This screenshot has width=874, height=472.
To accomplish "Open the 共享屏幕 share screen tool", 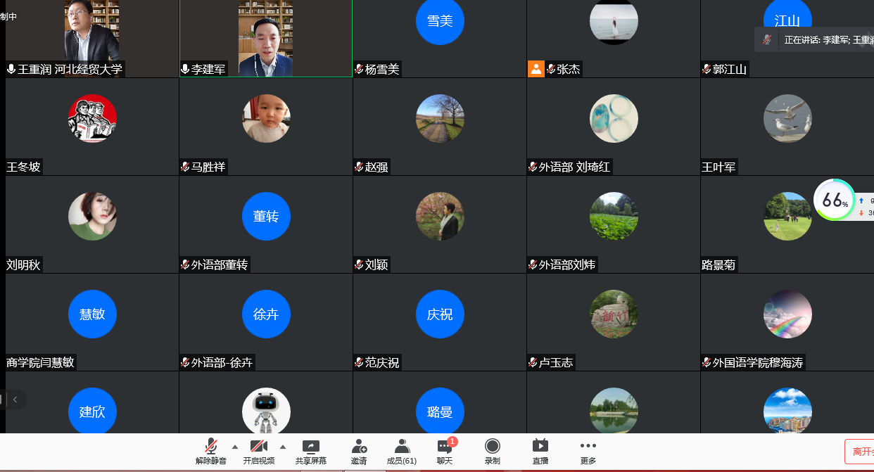I will 310,452.
